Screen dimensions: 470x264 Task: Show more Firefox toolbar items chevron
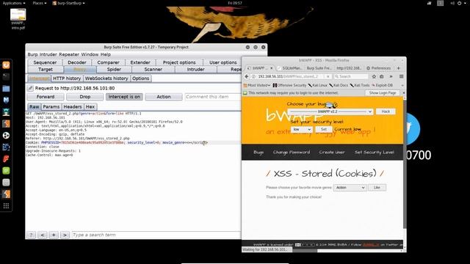391,76
